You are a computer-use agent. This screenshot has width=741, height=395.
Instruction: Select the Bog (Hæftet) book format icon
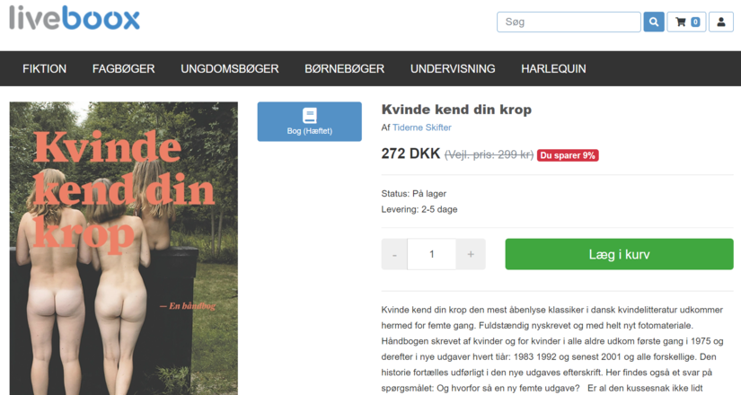[x=310, y=115]
